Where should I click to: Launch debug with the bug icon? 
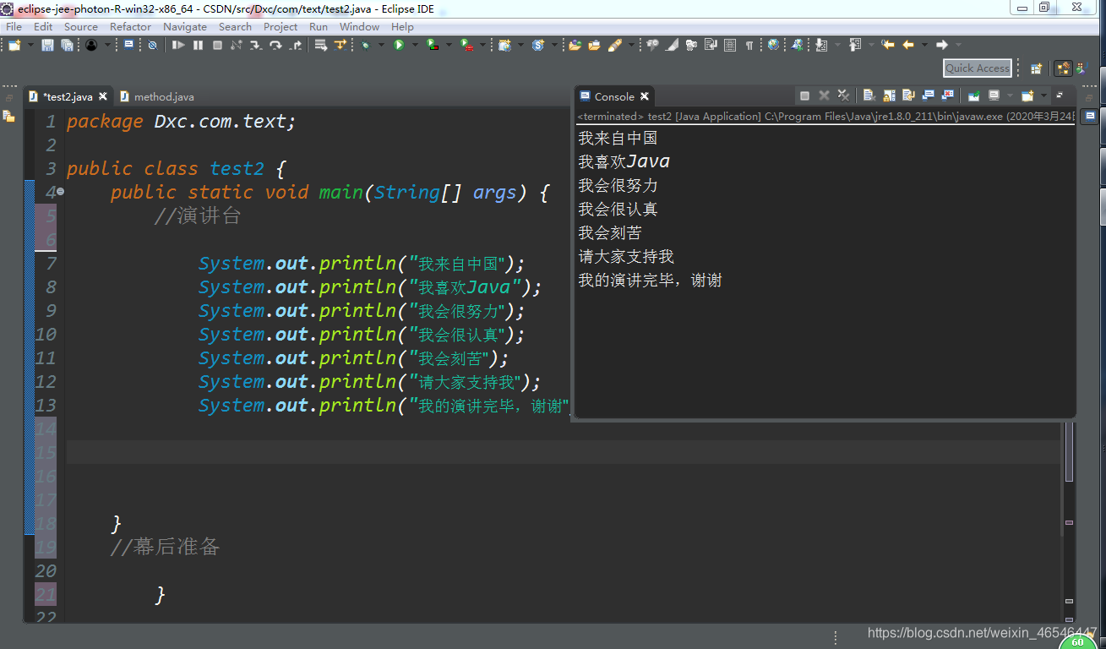pyautogui.click(x=365, y=45)
